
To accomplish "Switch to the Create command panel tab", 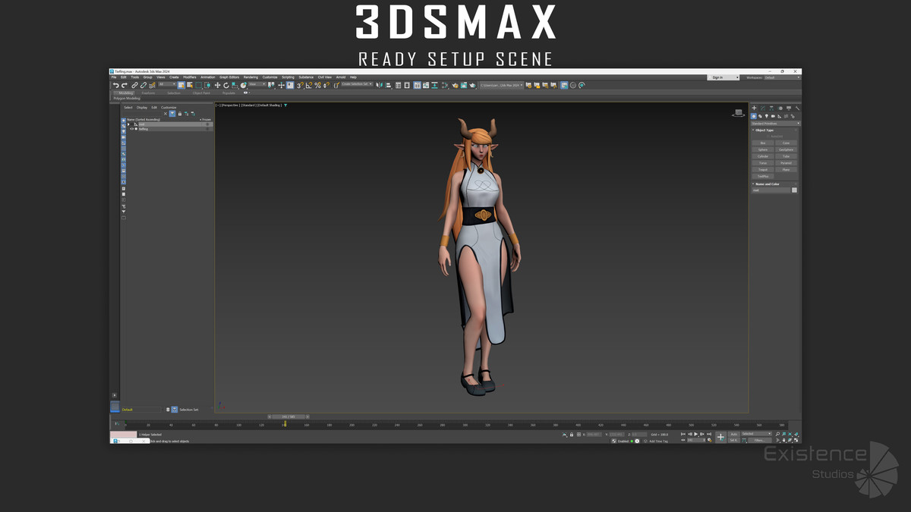I will point(754,108).
